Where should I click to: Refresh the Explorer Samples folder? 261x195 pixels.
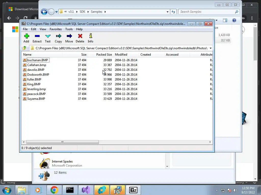click(173, 12)
